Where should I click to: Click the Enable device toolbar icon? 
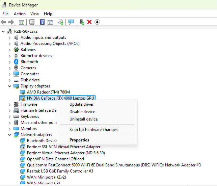coord(82,22)
